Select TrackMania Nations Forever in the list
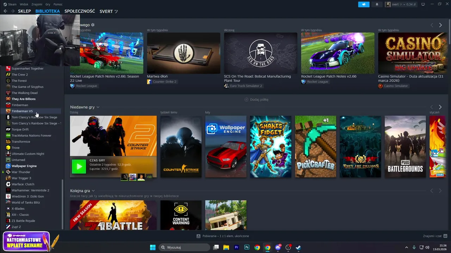 coord(31,136)
